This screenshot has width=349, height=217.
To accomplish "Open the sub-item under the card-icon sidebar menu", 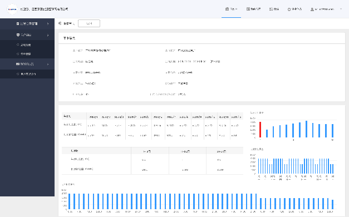I will tap(27, 74).
